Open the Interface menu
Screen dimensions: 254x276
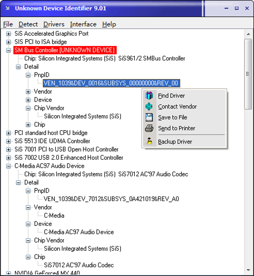(83, 24)
